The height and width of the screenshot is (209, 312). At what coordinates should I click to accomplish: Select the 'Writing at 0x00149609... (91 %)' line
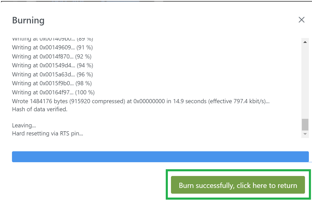pyautogui.click(x=52, y=48)
